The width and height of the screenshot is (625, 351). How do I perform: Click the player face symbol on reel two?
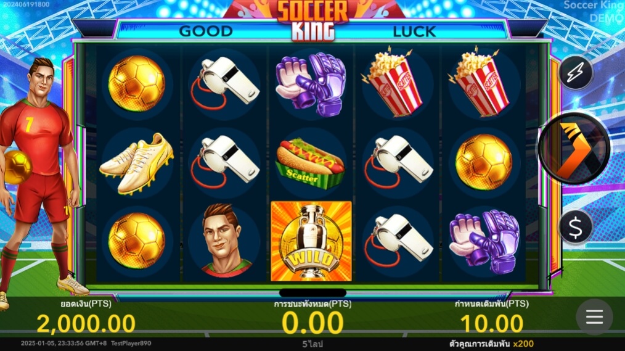tap(224, 240)
